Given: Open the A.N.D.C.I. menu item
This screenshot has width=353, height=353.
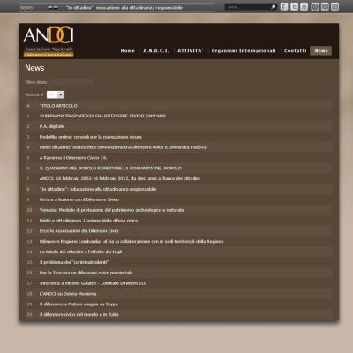Looking at the screenshot, I should click(x=156, y=51).
